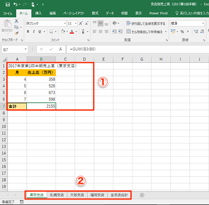
Task: Click the insert function fx icon
Action: [61, 49]
